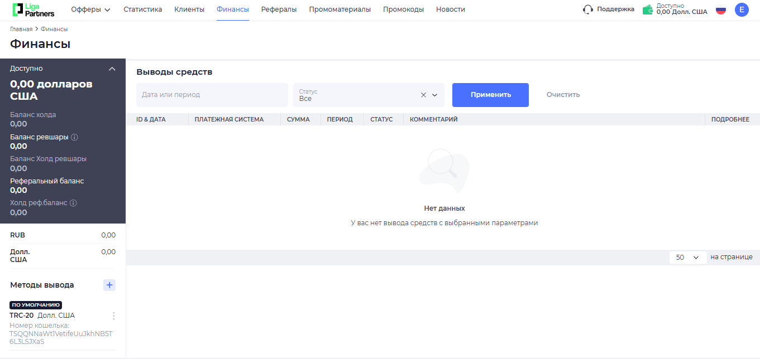Click the Liga Partners logo
Viewport: 760px width, 359px height.
34,9
